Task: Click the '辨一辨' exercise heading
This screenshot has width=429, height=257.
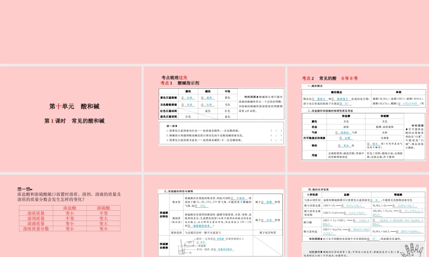Action: [x=172, y=126]
